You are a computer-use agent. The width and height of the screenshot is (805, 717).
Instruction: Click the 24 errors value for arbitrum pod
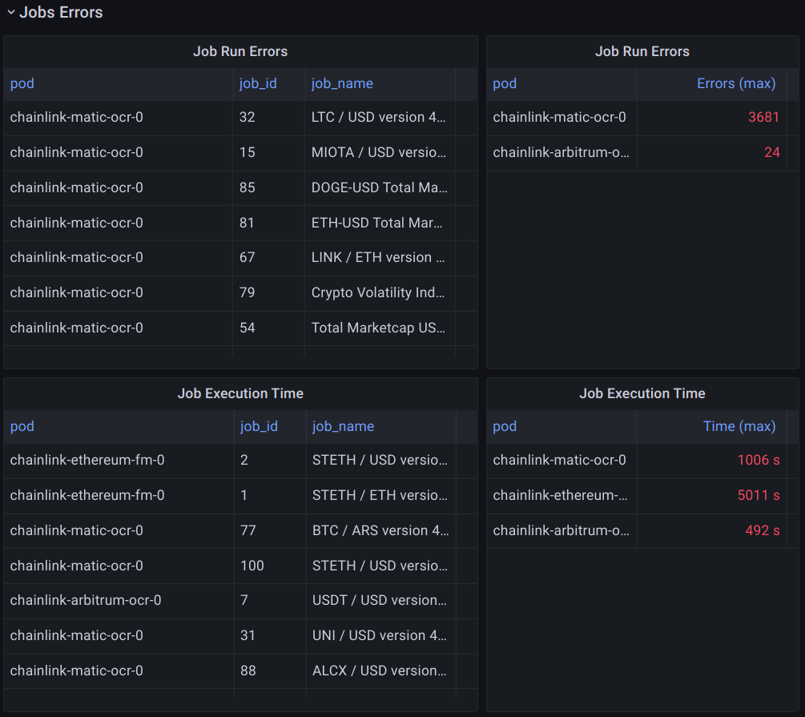point(771,152)
